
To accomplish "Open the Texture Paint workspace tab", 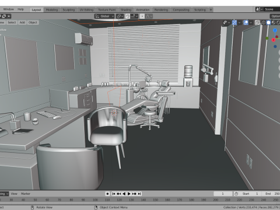I will [x=107, y=10].
